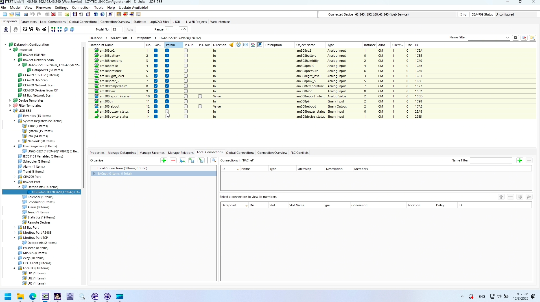
Task: Click the camera snapshot toolbar icon
Action: tap(26, 14)
